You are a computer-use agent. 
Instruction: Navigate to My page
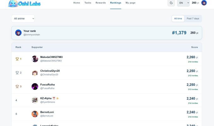(130, 3)
